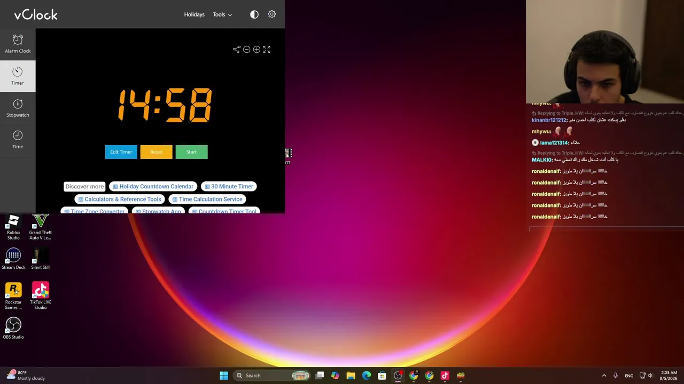Open vClock settings gear
The height and width of the screenshot is (384, 684).
[x=272, y=14]
